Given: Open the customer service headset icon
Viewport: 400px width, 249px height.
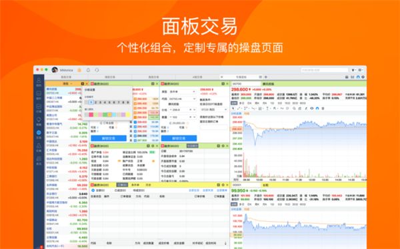Looking at the screenshot, I should (97, 70).
